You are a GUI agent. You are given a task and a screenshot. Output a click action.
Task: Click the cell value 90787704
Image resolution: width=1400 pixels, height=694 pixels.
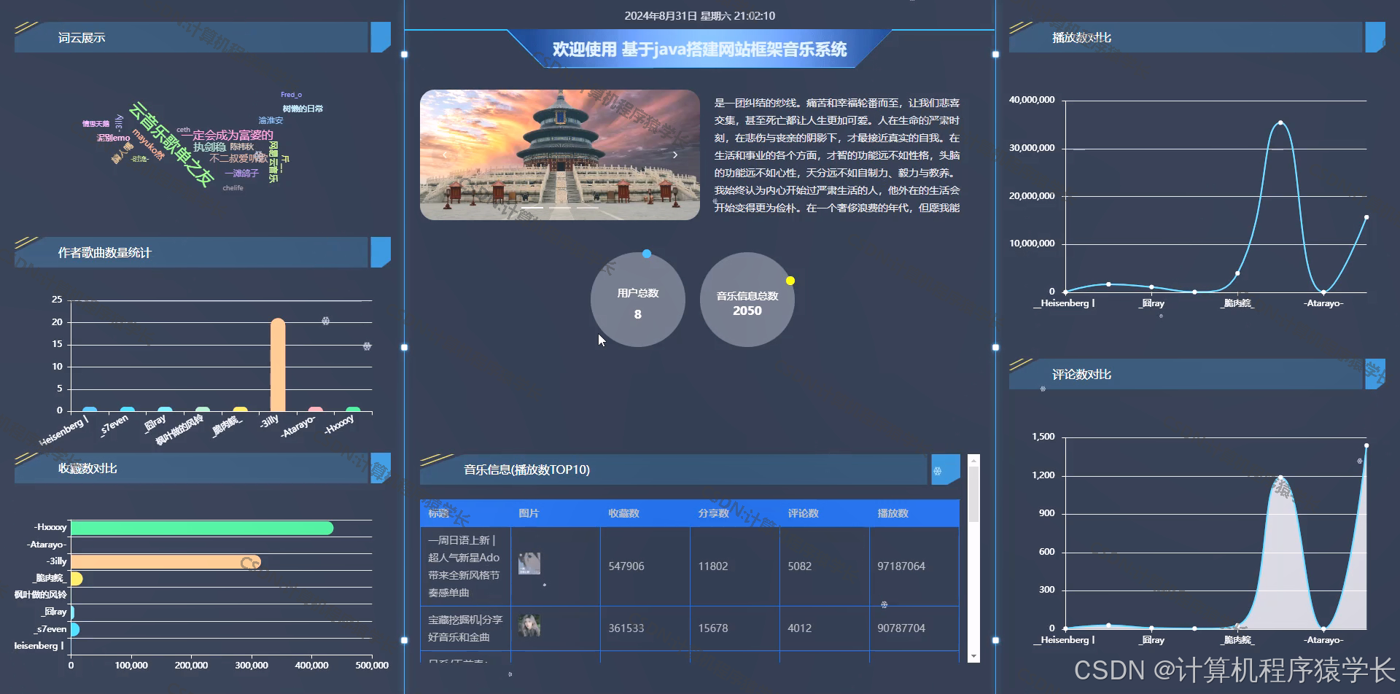point(901,628)
